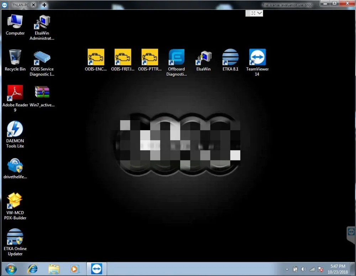Viewport: 356px width, 276px height.
Task: Open the TeamViewer taskbar button
Action: (96, 269)
